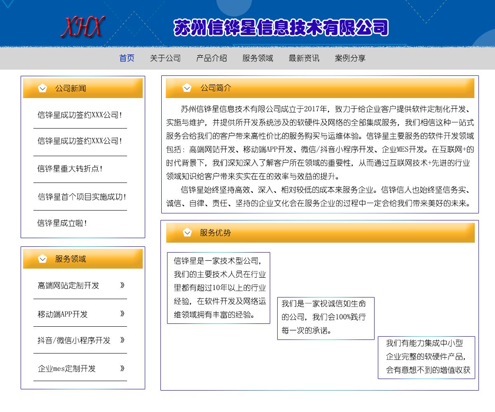The image size is (495, 412).
Task: Expand the 抖音/微信小程序开发 double-chevron arrow
Action: point(122,340)
